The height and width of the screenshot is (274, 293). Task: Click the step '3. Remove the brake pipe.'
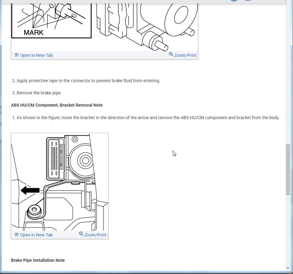(x=37, y=93)
